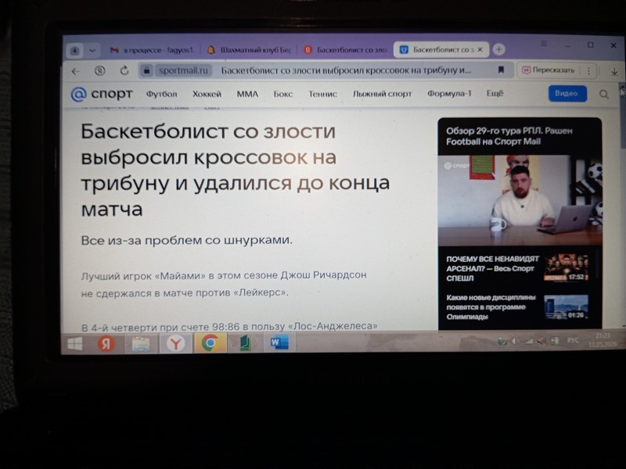Image resolution: width=626 pixels, height=469 pixels.
Task: Open the Арсенал video thumbnail 17:52
Action: click(x=566, y=267)
